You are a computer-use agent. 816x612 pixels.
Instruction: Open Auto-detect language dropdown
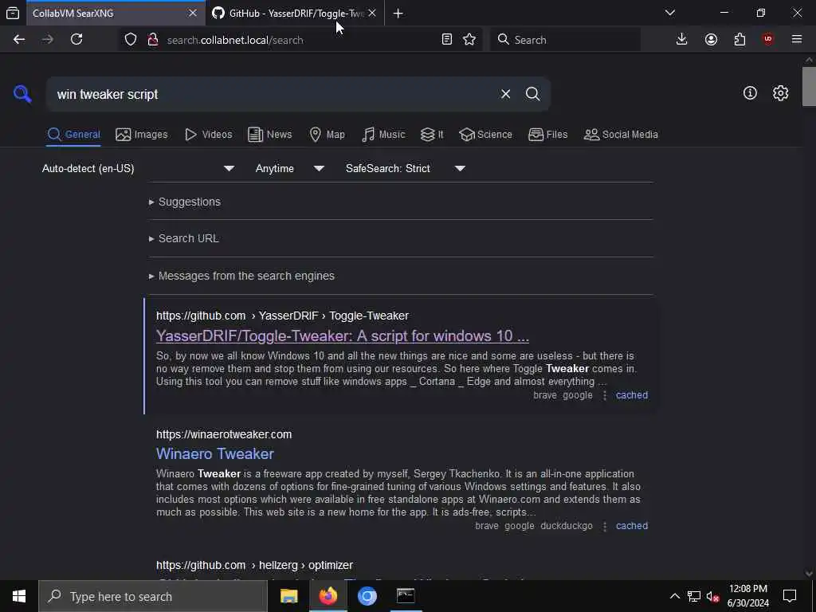[x=139, y=169]
